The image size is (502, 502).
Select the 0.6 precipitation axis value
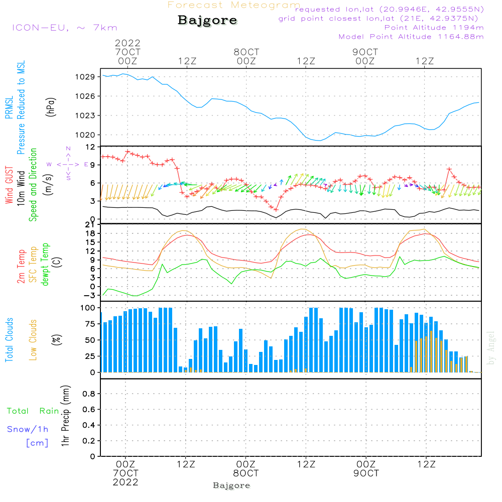pos(89,410)
